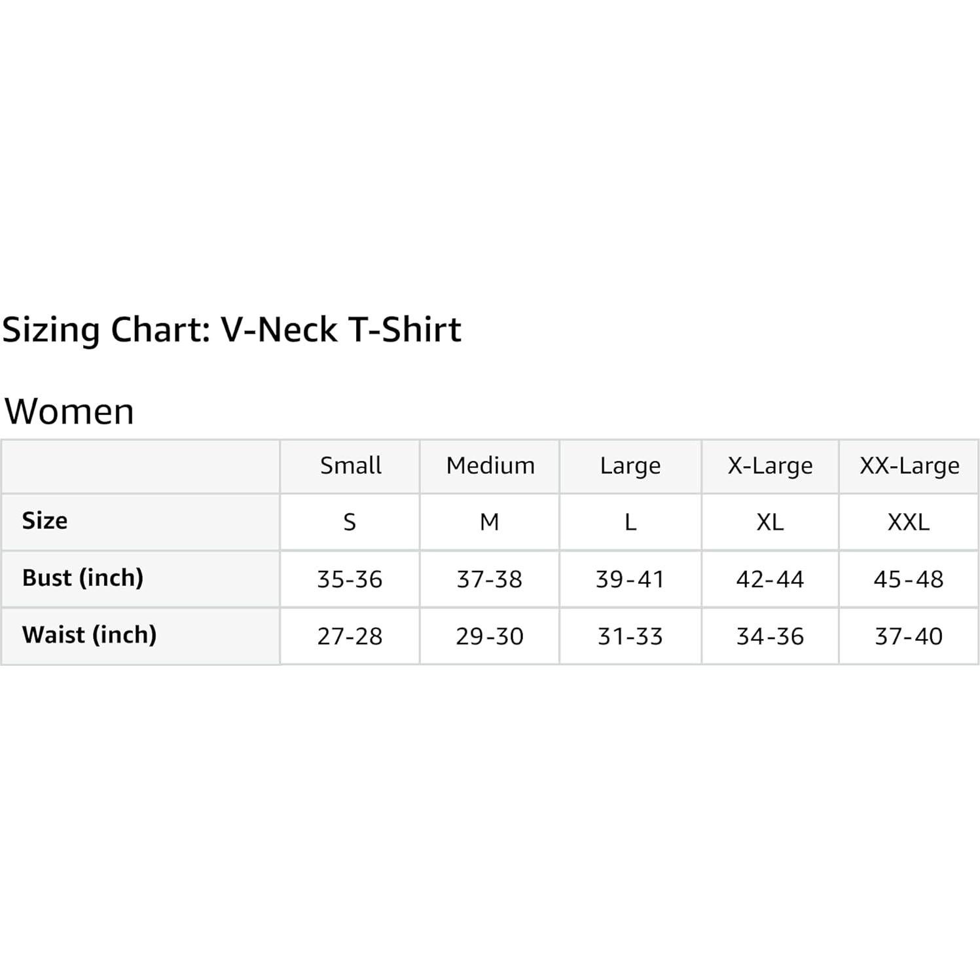Click the 35-36 bust measurement cell

point(350,579)
